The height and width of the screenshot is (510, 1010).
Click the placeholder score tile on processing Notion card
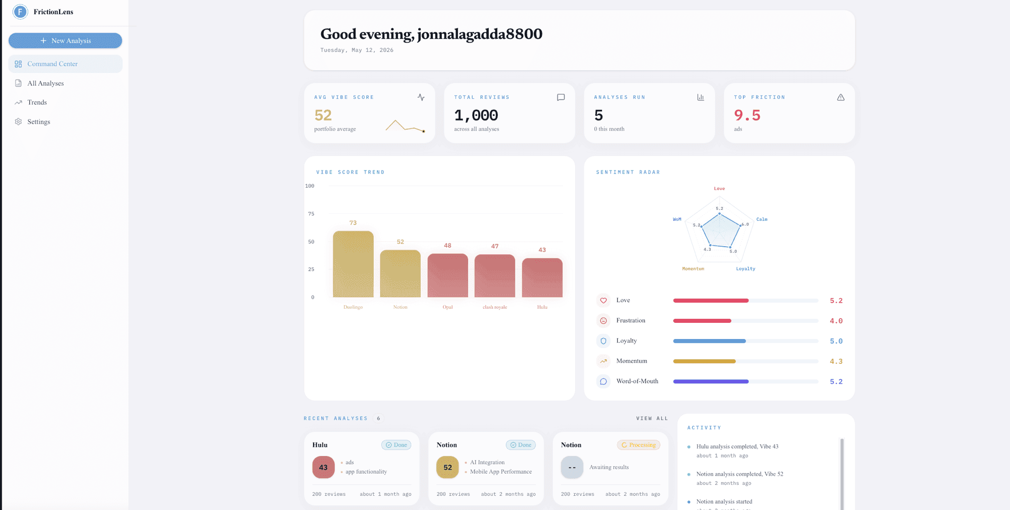click(x=572, y=467)
